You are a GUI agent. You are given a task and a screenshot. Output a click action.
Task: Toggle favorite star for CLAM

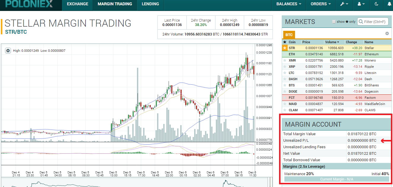(x=285, y=110)
